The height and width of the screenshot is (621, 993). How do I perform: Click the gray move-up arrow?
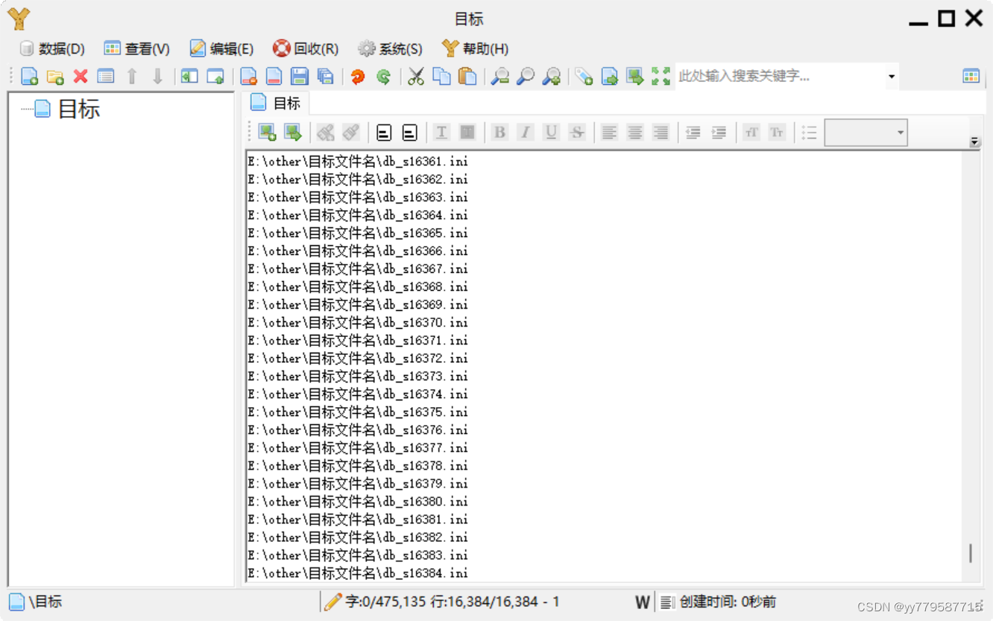click(132, 76)
